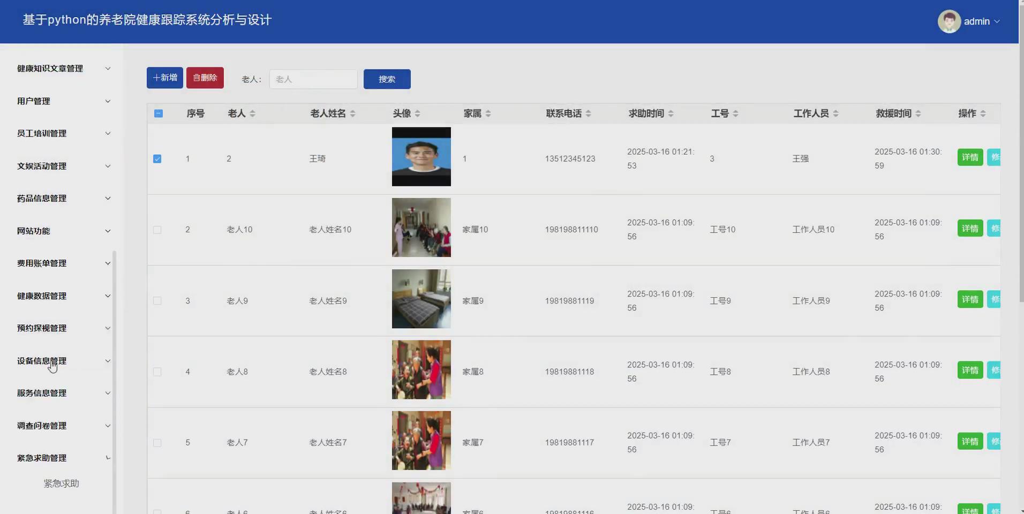Open the admin account dropdown
1024x514 pixels.
(x=980, y=21)
